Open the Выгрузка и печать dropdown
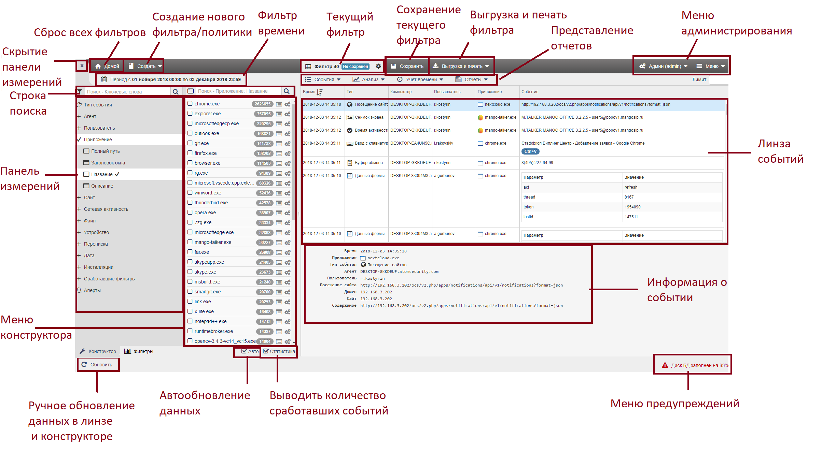This screenshot has width=836, height=453. tap(461, 66)
